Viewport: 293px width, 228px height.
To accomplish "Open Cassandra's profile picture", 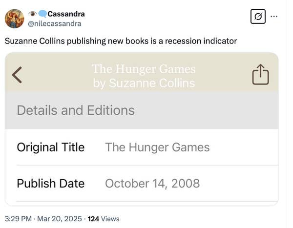I will pos(15,19).
